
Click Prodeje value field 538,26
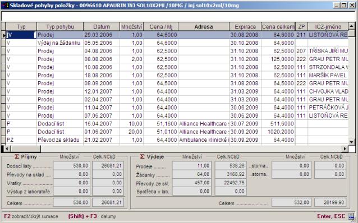pos(231,166)
